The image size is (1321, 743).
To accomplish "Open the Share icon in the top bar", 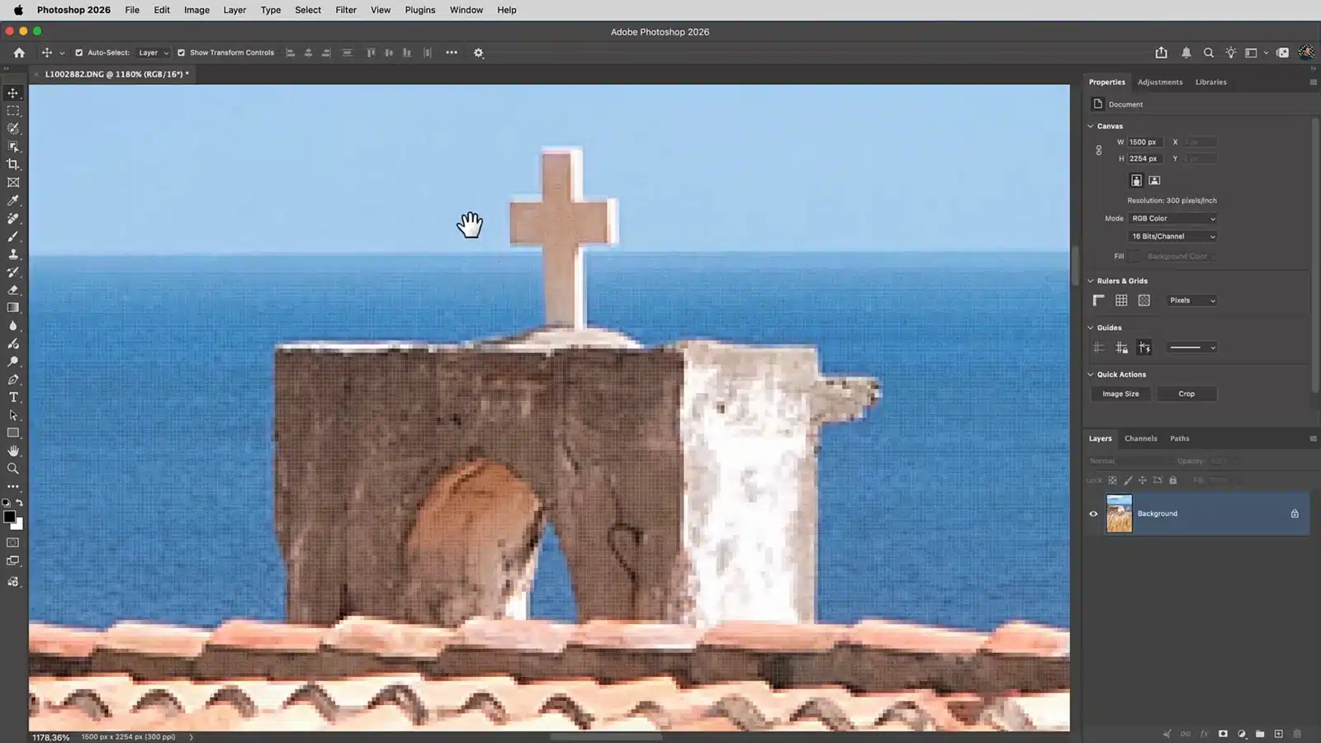I will click(1162, 53).
